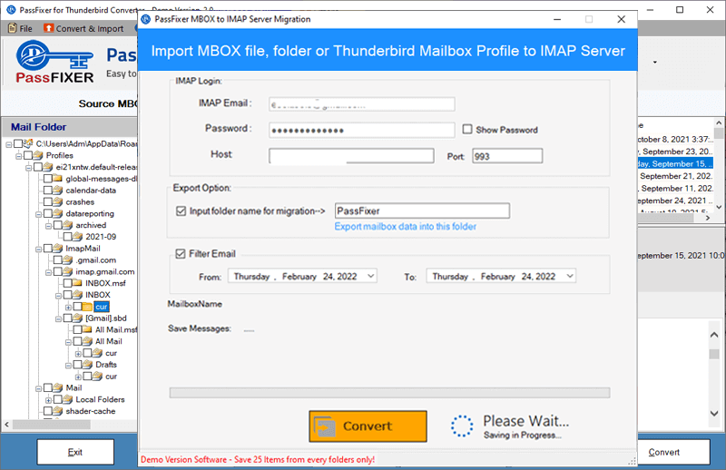726x470 pixels.
Task: Click the Mail Folder panel header
Action: pos(70,127)
